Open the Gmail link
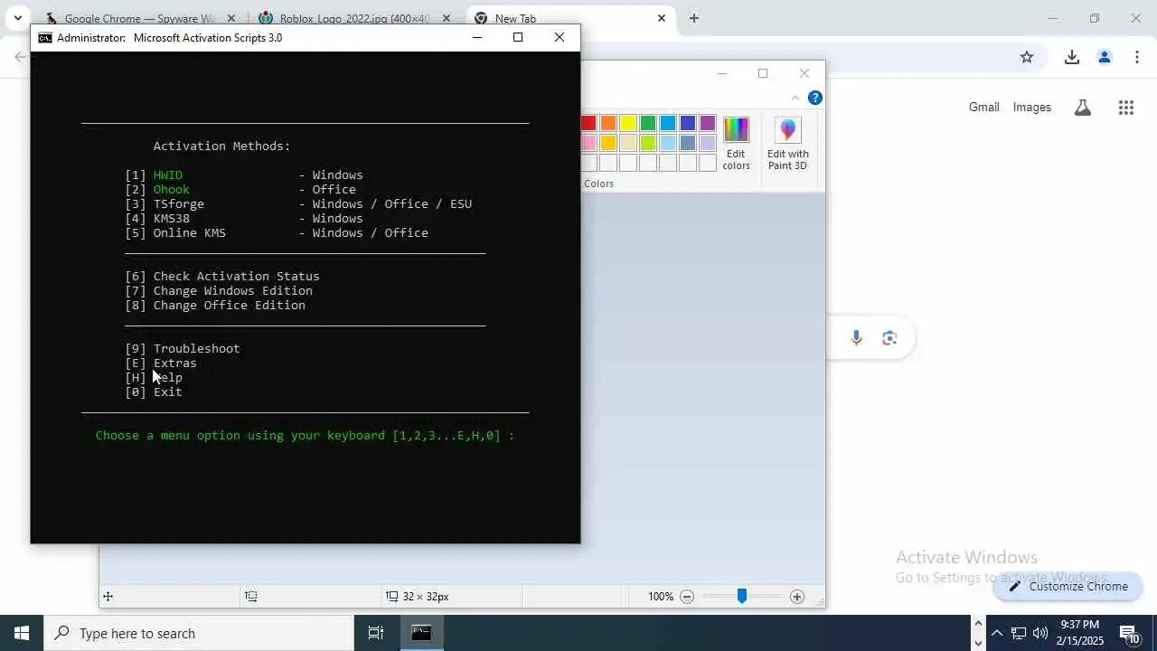The height and width of the screenshot is (651, 1157). pyautogui.click(x=983, y=107)
